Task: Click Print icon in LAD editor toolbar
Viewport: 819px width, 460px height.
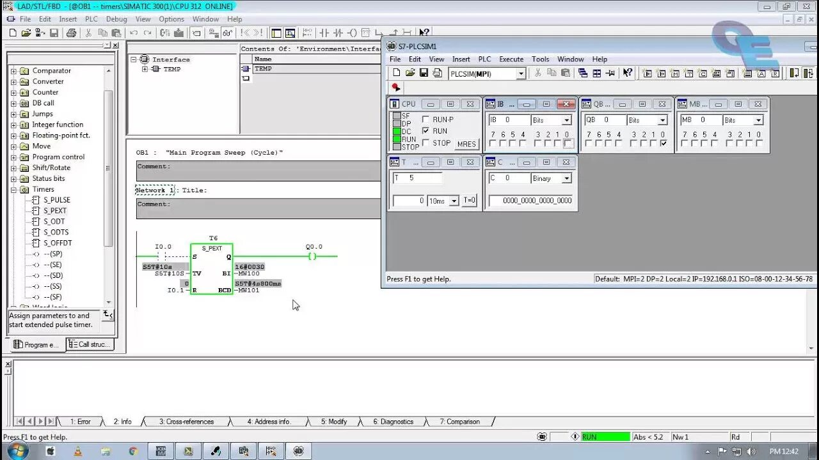Action: (x=71, y=33)
